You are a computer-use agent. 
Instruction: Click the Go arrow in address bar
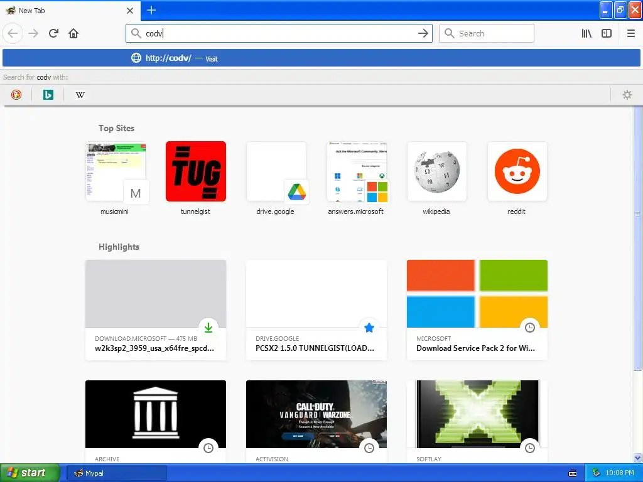coord(423,33)
